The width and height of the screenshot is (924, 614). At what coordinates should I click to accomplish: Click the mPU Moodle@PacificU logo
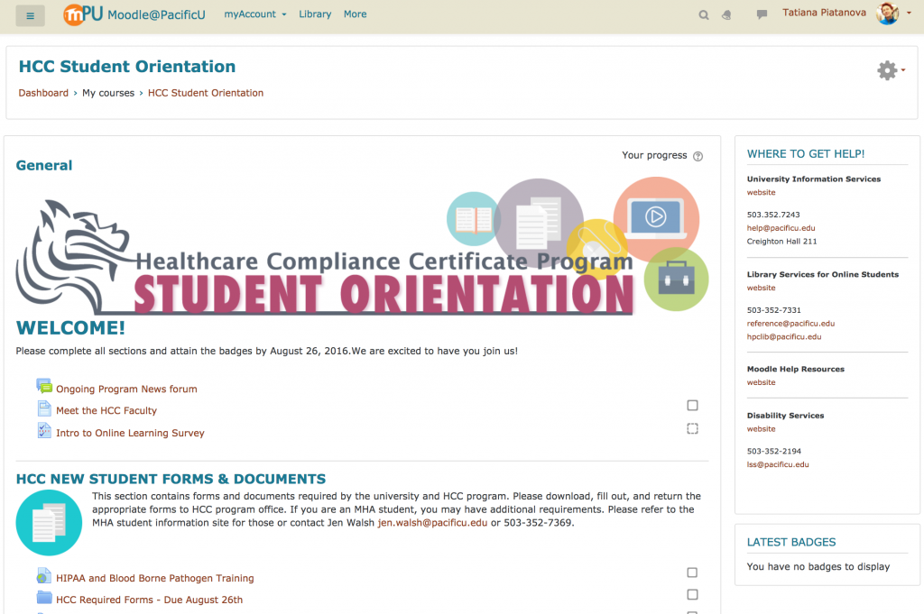134,14
